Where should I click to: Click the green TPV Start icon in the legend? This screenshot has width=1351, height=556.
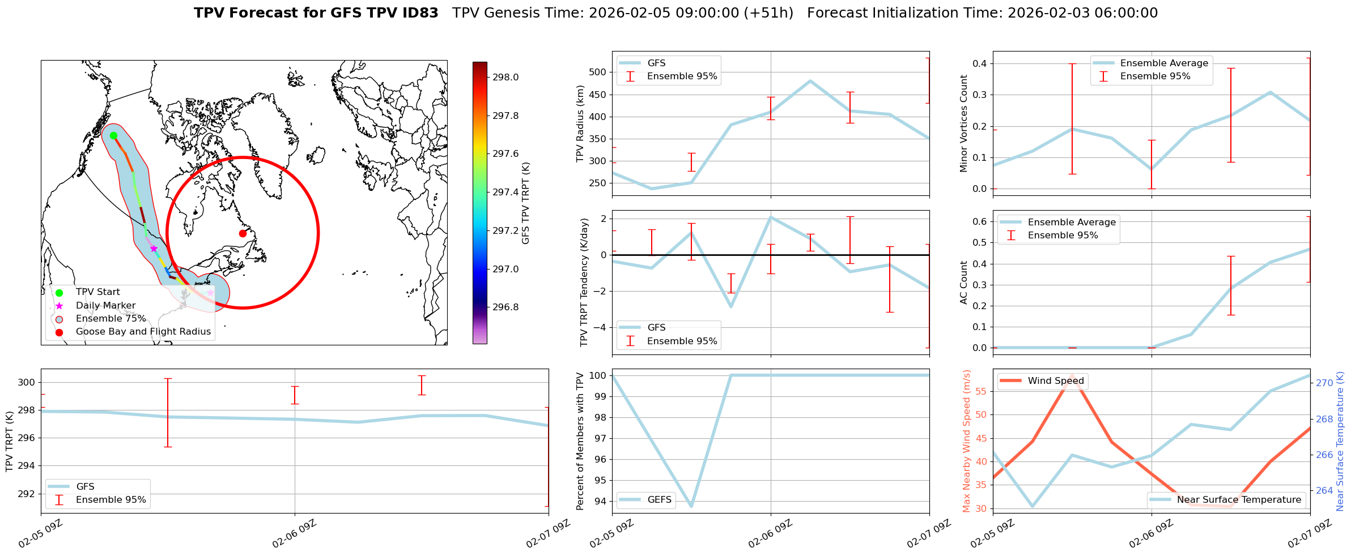click(59, 292)
